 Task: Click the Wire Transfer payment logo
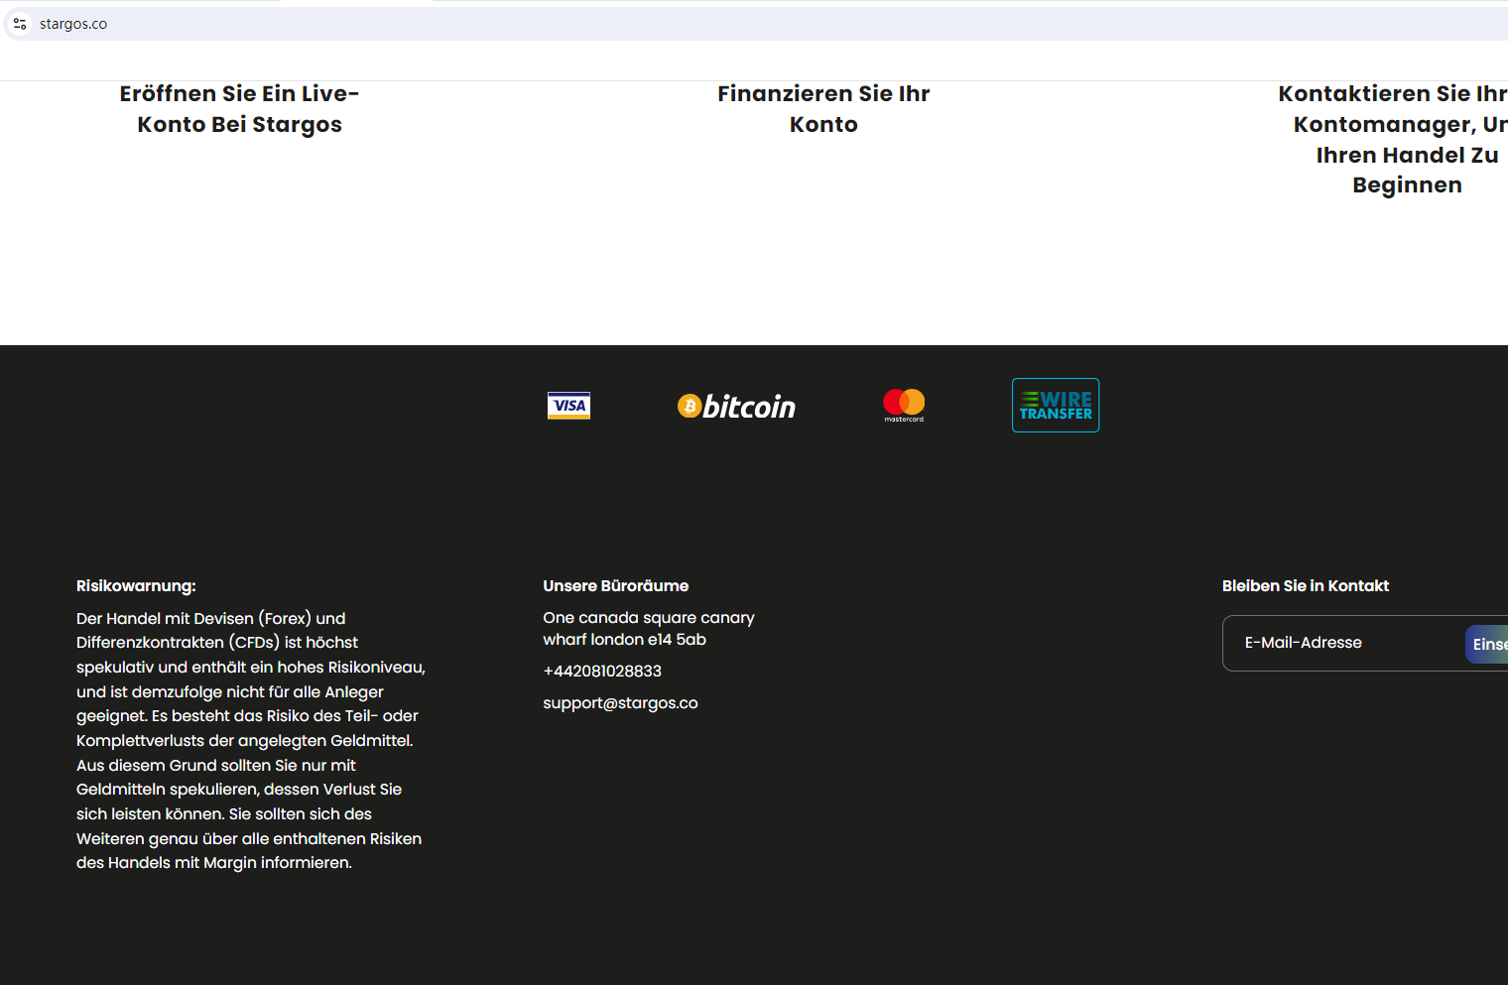click(1056, 406)
